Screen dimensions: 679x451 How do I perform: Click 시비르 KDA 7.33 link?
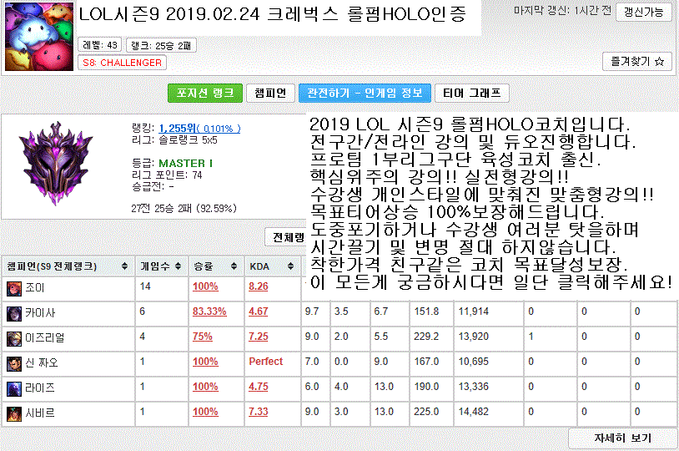pyautogui.click(x=259, y=413)
